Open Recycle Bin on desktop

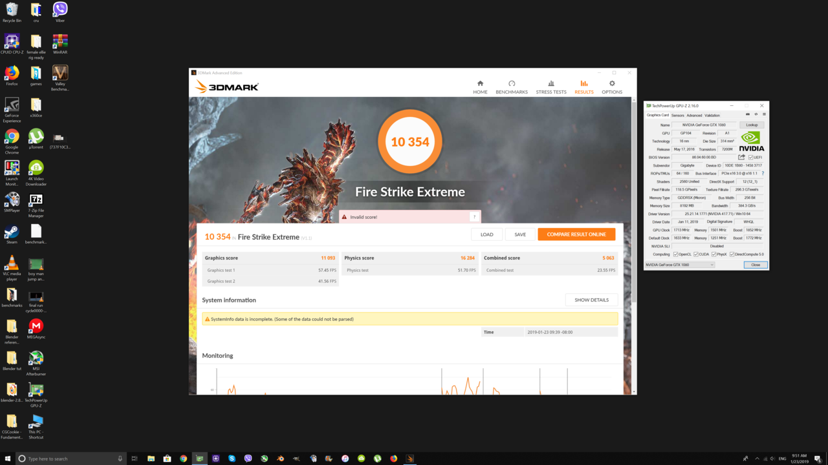(12, 13)
